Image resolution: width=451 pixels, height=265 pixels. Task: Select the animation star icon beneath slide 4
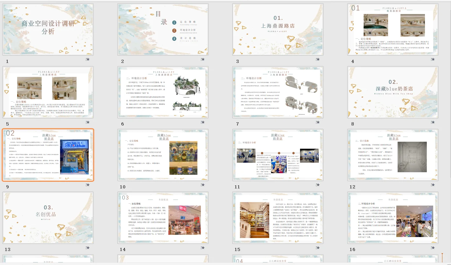point(434,59)
